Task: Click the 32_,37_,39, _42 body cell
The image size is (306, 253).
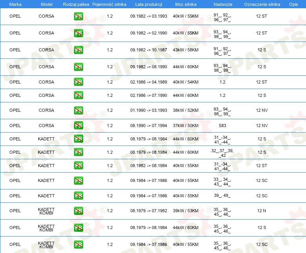Action: coord(222,153)
